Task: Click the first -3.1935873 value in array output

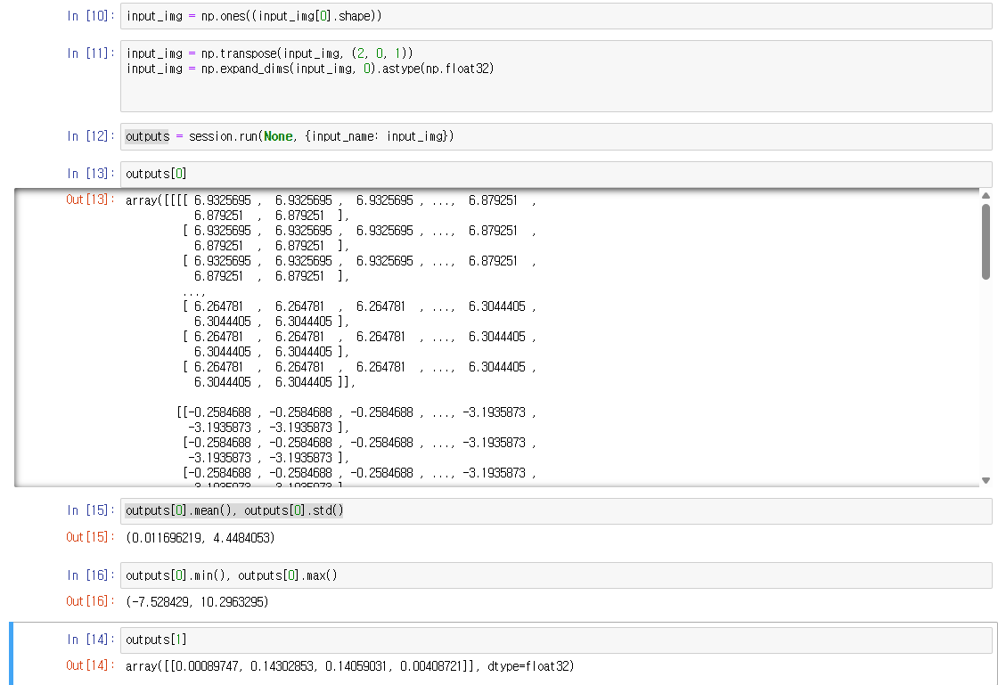Action: pyautogui.click(x=495, y=412)
